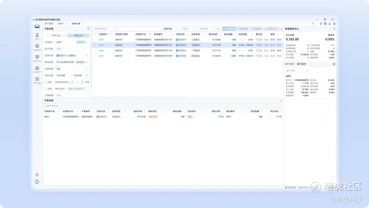Open the 交易类型 买入 dropdown
Viewport: 369px width, 208px height.
tap(72, 69)
